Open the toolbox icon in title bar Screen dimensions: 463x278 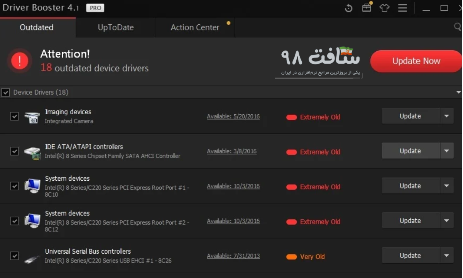367,7
